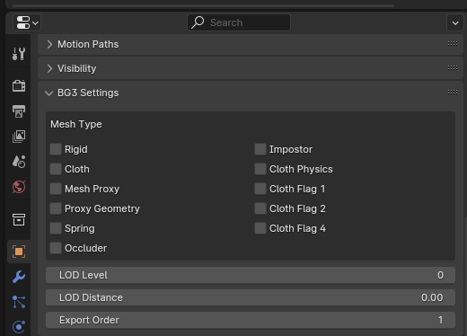Click the LOD Distance value field
Screen dimensions: 467x336
[x=251, y=297]
